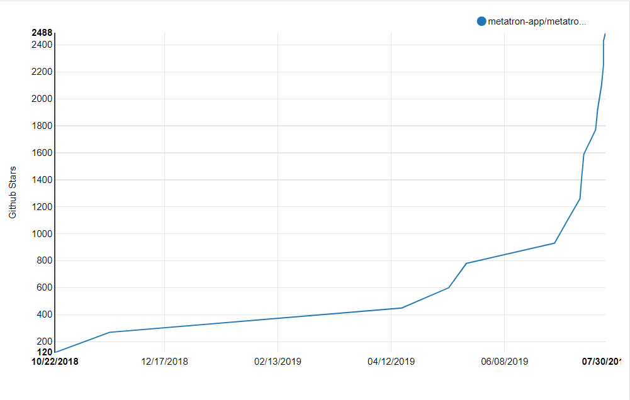This screenshot has width=630, height=400.
Task: Click the metatron-app/metatro... legend label
Action: (x=537, y=21)
